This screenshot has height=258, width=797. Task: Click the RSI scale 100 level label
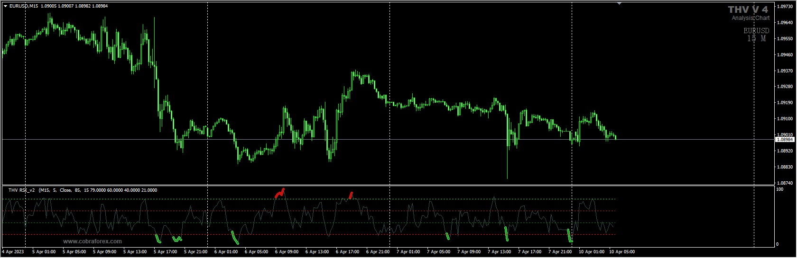pos(779,189)
